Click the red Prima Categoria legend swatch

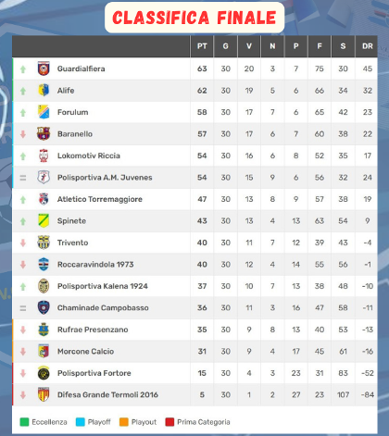[169, 422]
